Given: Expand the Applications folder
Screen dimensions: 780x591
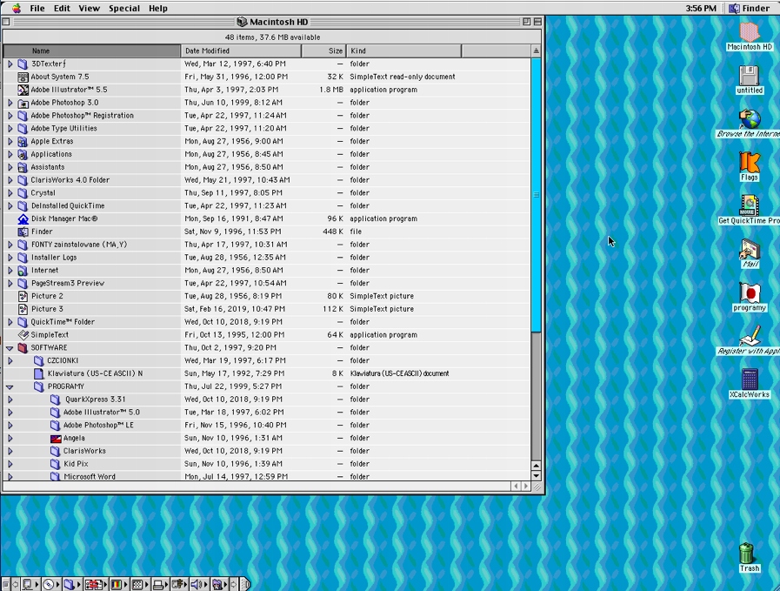Looking at the screenshot, I should [10, 154].
